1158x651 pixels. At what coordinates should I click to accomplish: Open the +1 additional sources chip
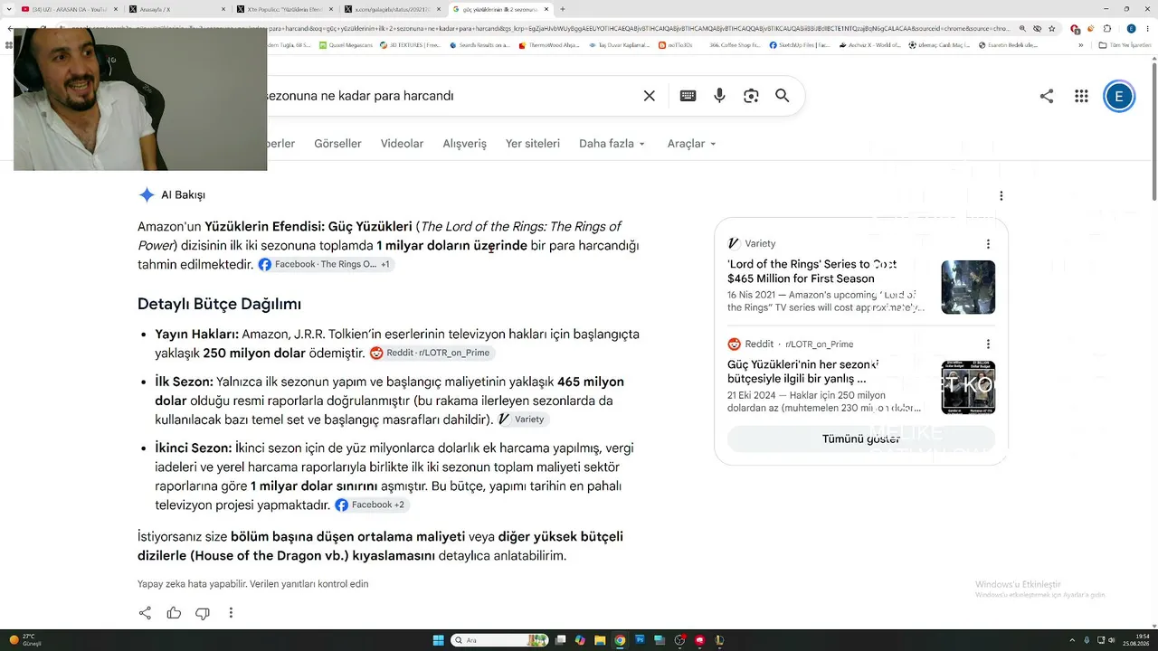click(x=385, y=264)
